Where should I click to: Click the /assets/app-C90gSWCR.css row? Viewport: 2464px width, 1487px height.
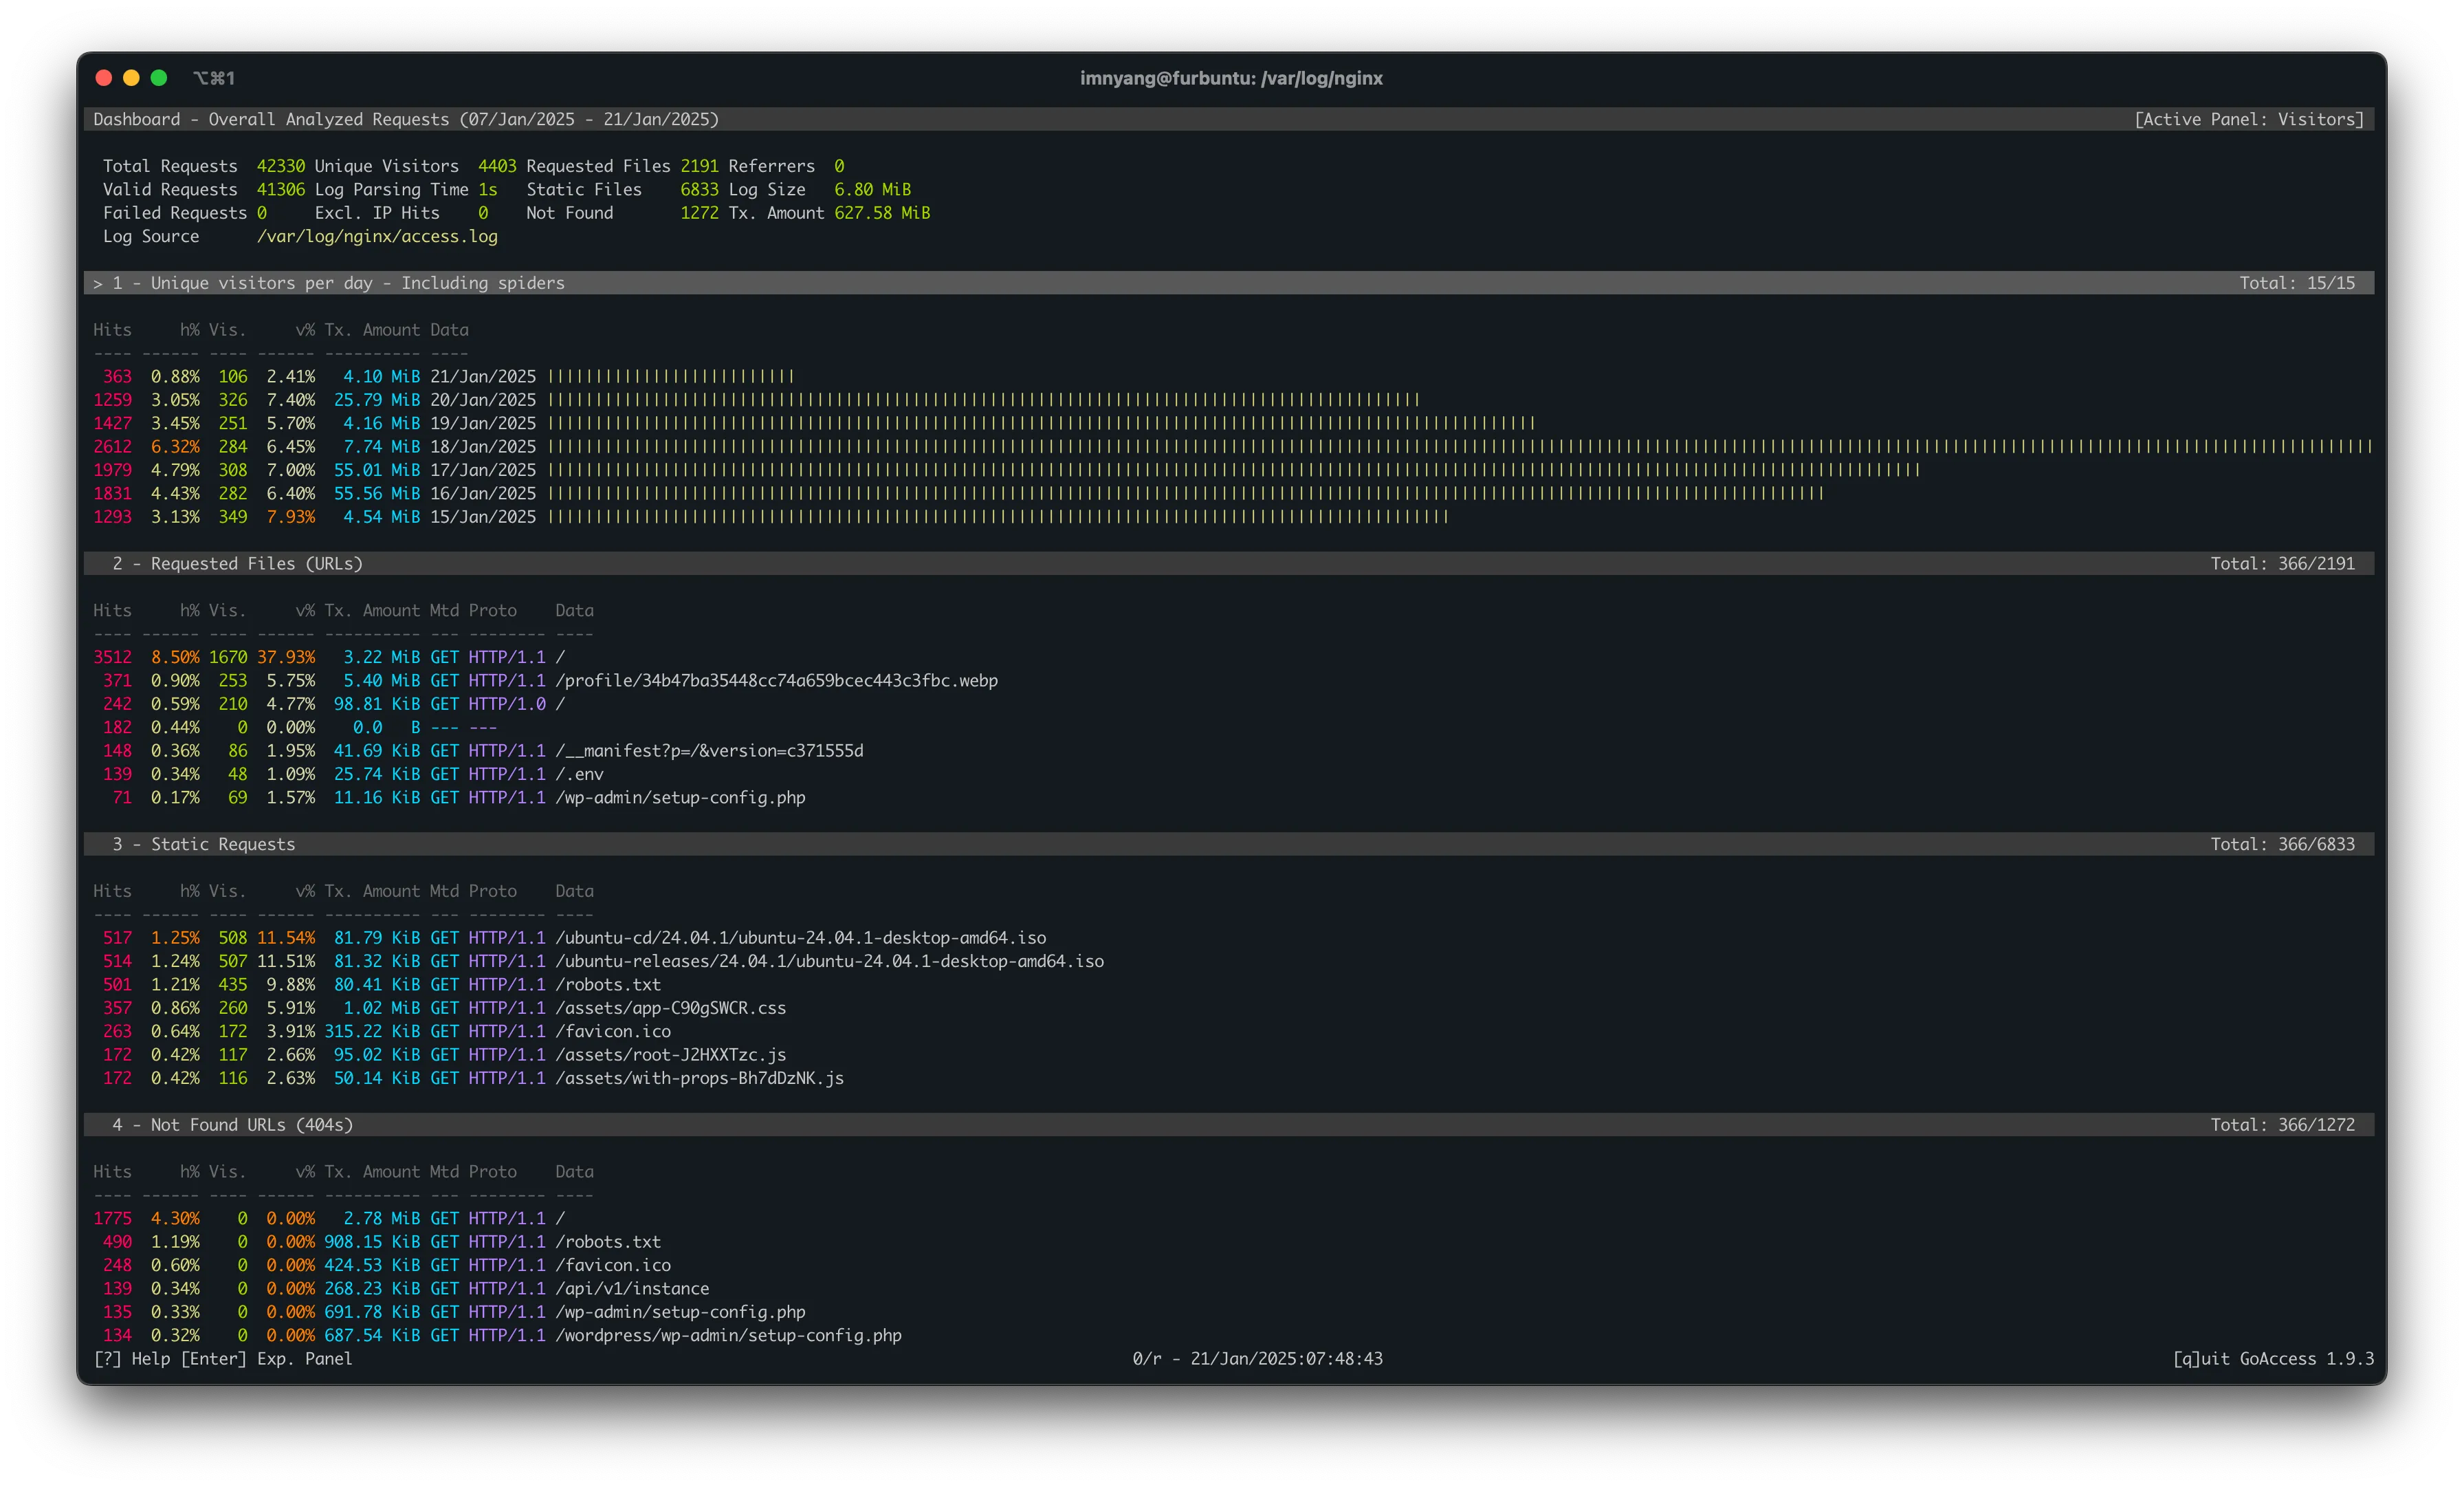[671, 1008]
